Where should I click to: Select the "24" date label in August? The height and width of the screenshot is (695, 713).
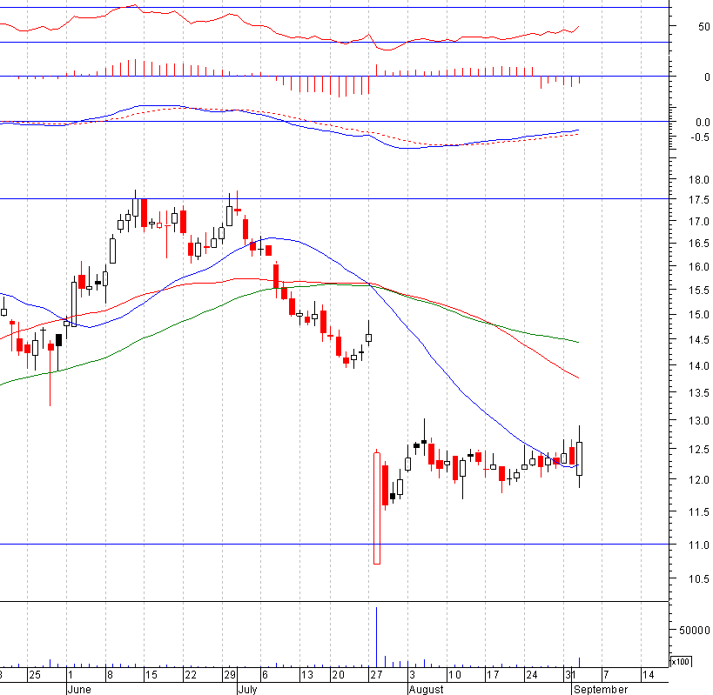(x=531, y=675)
